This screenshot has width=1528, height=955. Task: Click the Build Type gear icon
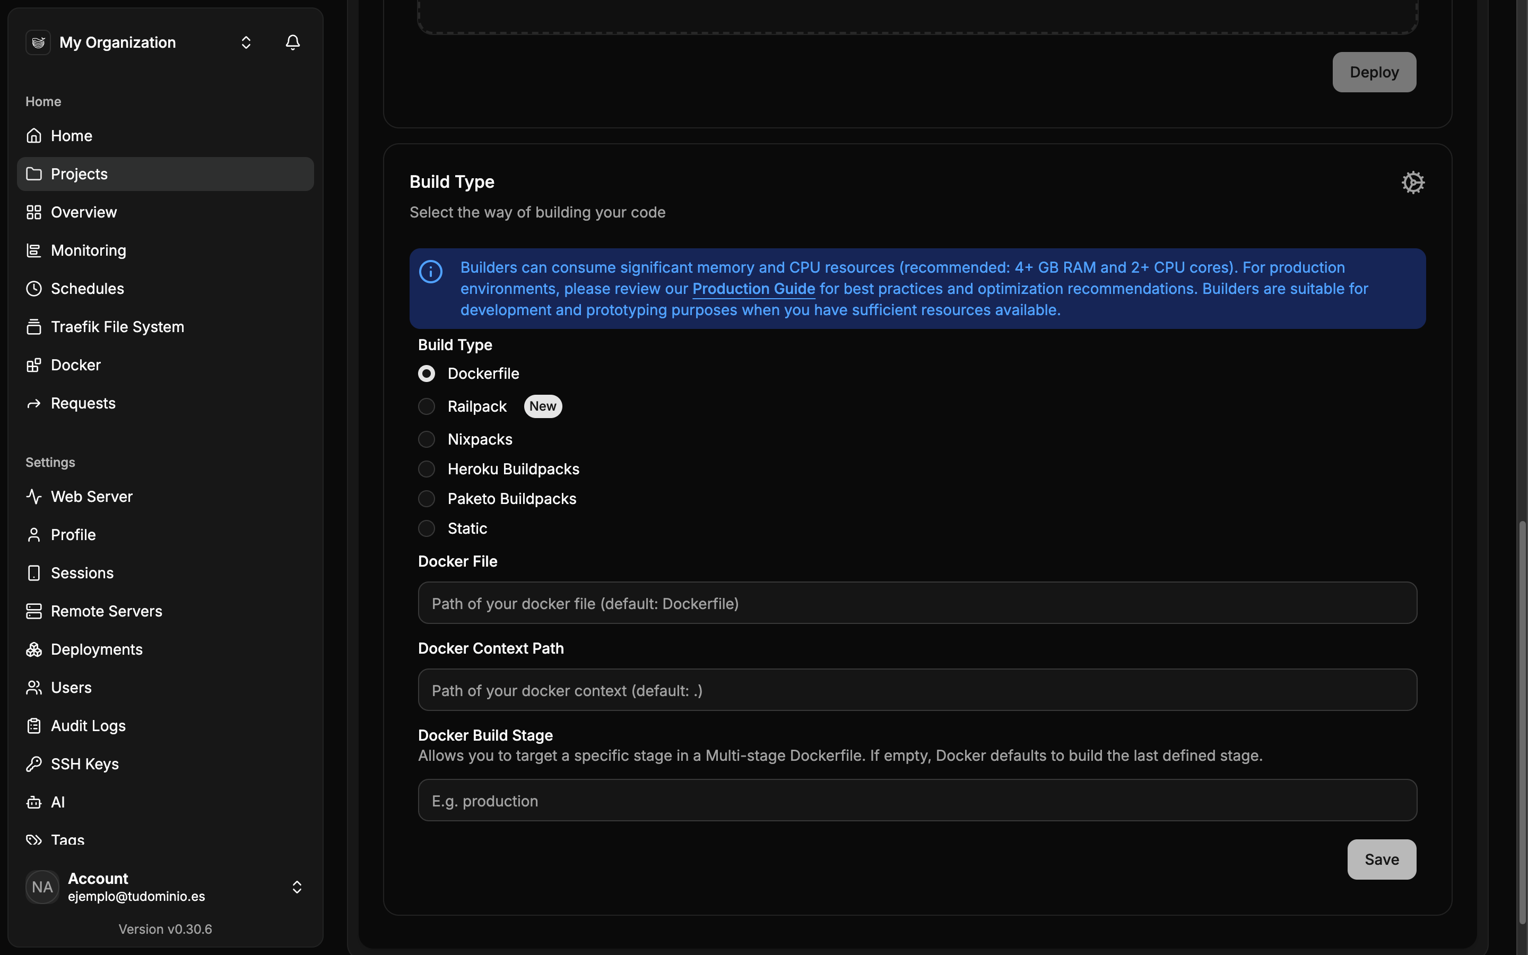pos(1413,183)
